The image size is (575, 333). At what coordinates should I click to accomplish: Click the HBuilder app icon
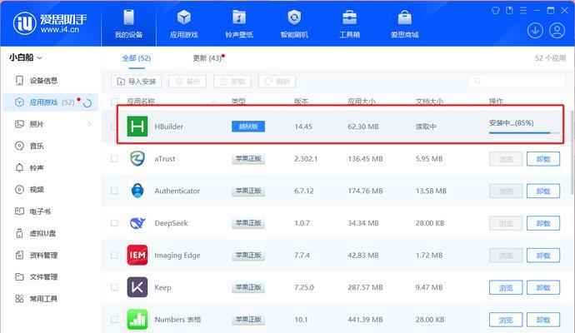pyautogui.click(x=137, y=127)
